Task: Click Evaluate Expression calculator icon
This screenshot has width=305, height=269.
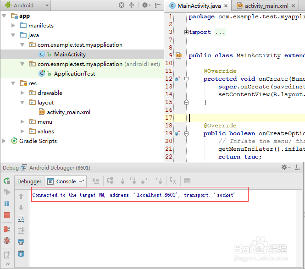Action: click(x=187, y=181)
